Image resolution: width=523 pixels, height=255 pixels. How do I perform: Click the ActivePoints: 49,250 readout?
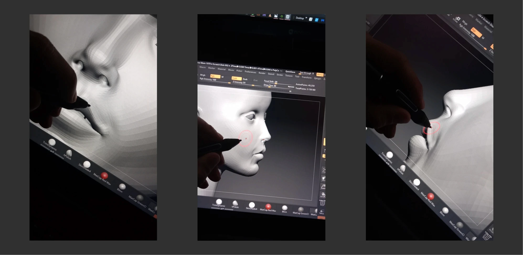[305, 85]
